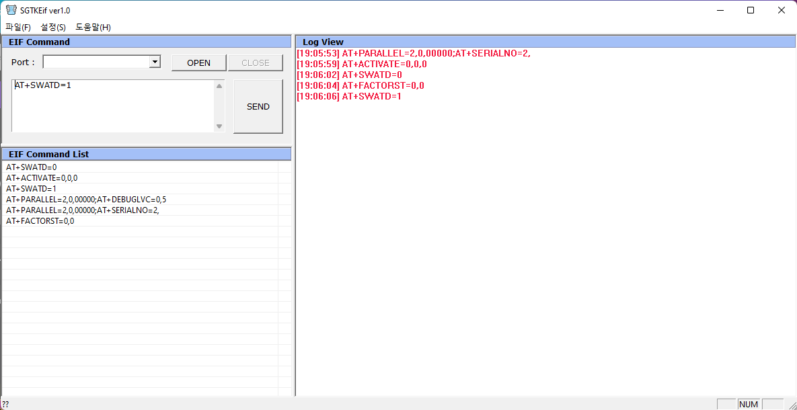
Task: Click the scroll-up arrow of the command box
Action: coord(219,85)
